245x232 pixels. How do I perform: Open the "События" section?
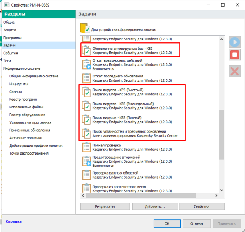11,53
